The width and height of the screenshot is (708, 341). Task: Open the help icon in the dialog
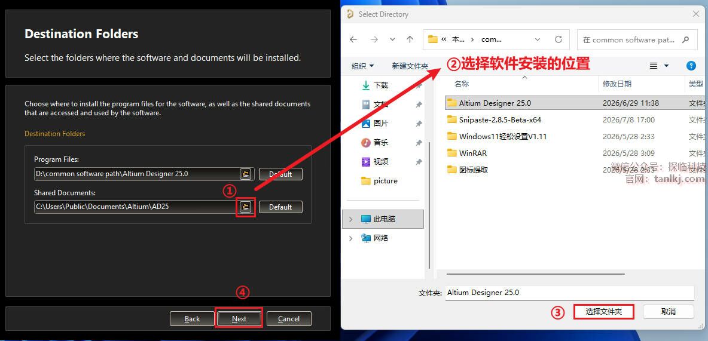pyautogui.click(x=691, y=66)
